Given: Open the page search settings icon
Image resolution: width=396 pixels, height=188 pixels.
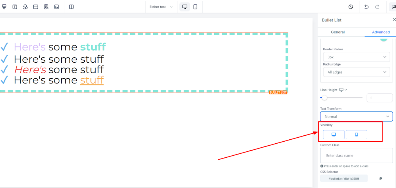Looking at the screenshot, I should tap(46, 7).
